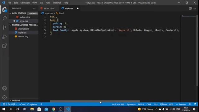Open the View menu
The image size is (199, 112).
tap(35, 3)
